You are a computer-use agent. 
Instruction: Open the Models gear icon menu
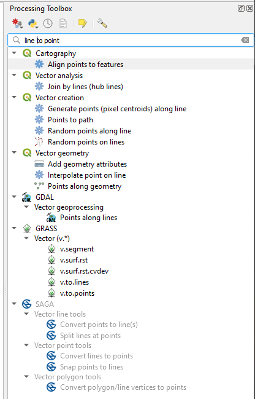coord(17,23)
